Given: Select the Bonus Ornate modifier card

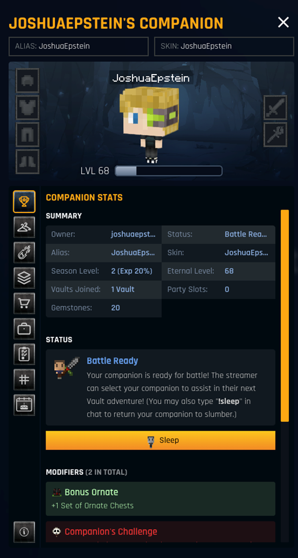Looking at the screenshot, I should point(161,498).
